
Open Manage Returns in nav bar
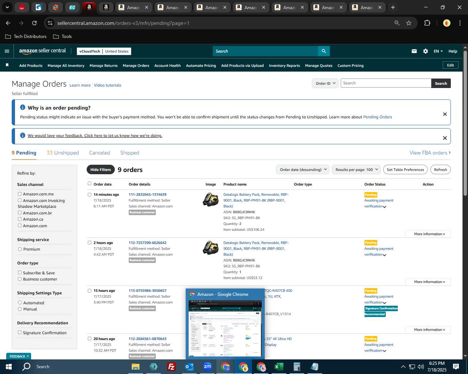(103, 66)
